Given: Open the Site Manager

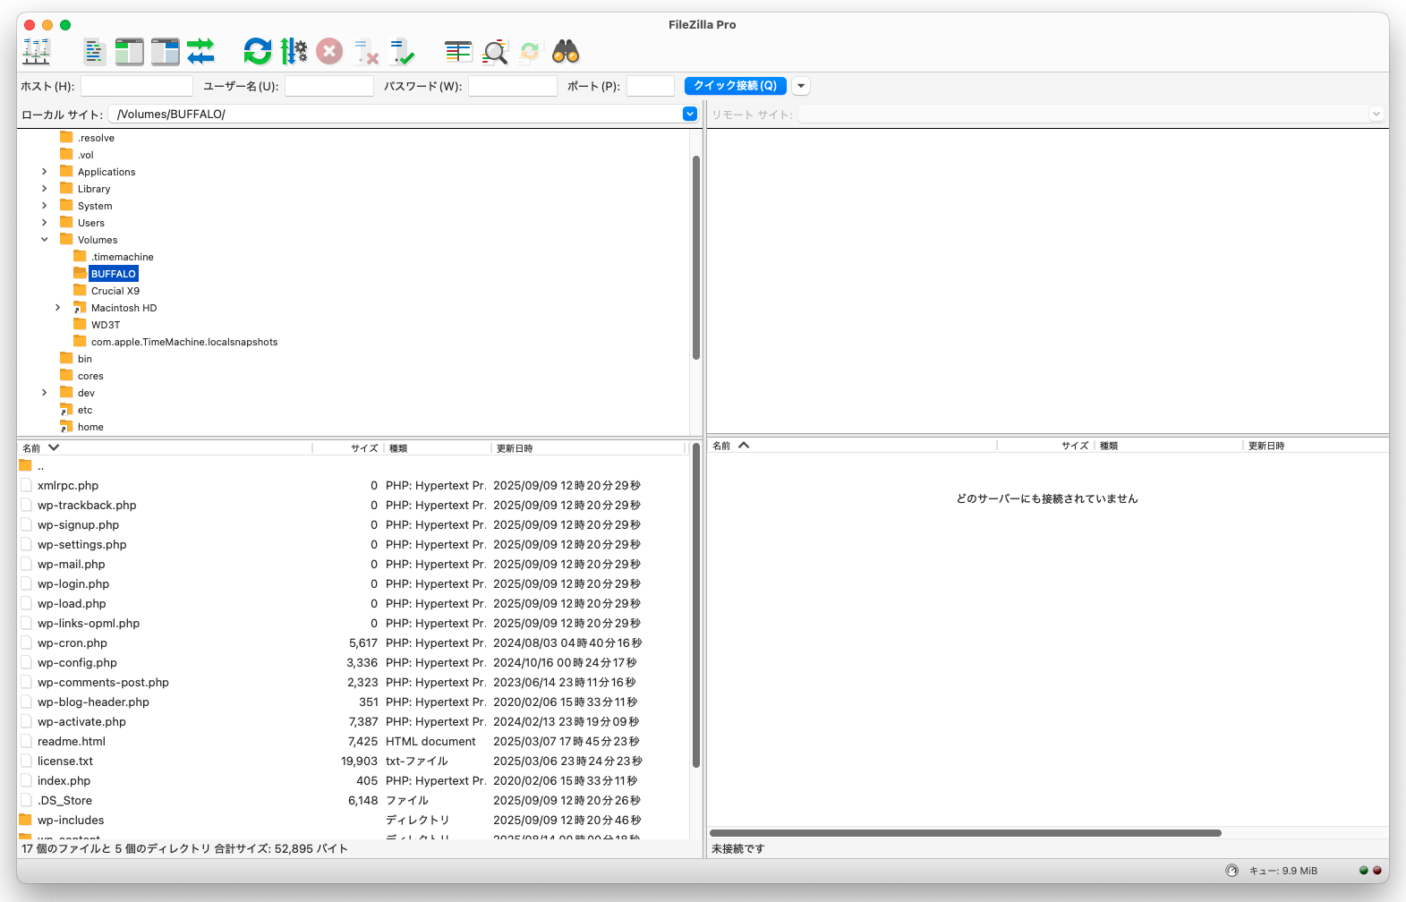Looking at the screenshot, I should 36,52.
